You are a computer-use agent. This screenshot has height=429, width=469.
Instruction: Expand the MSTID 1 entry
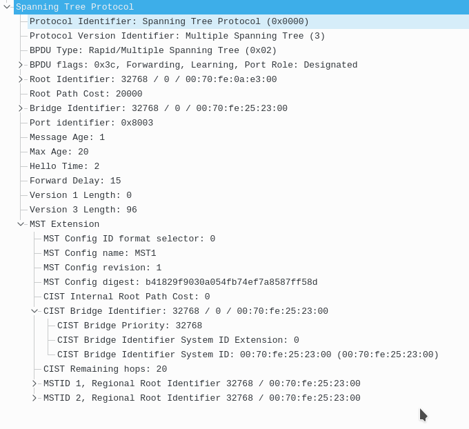[x=34, y=383]
